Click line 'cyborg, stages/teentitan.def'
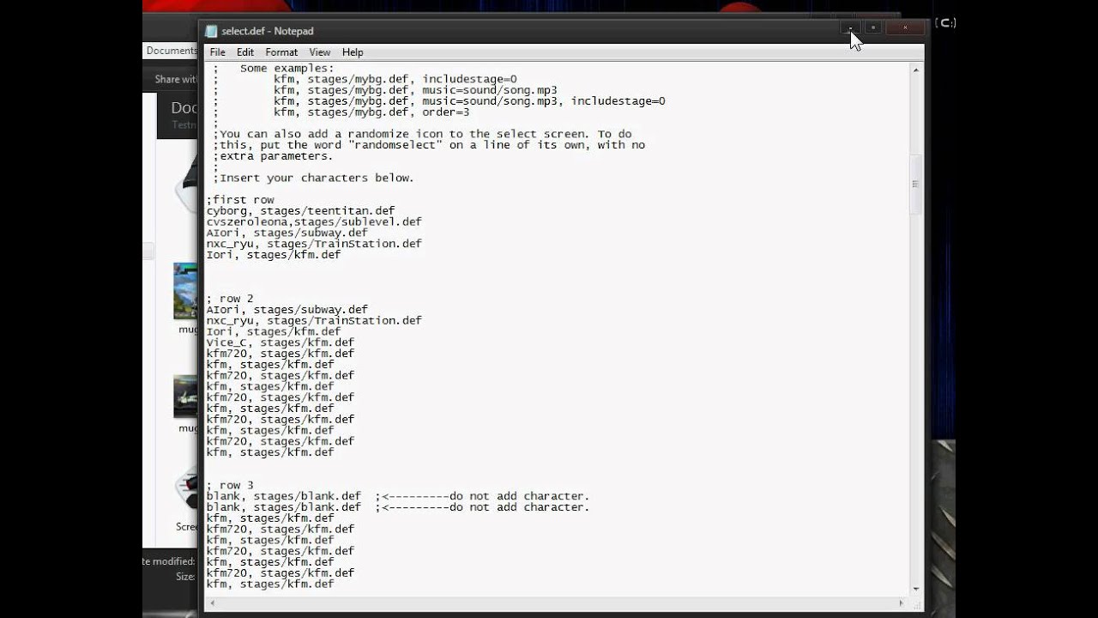 tap(300, 210)
